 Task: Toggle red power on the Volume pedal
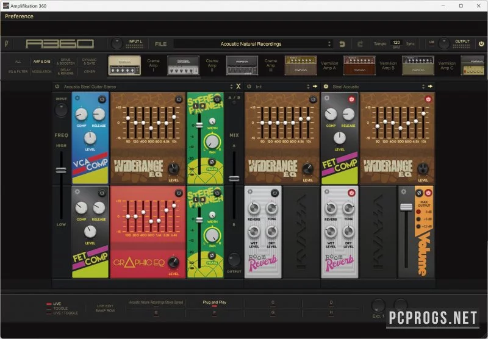pos(428,193)
